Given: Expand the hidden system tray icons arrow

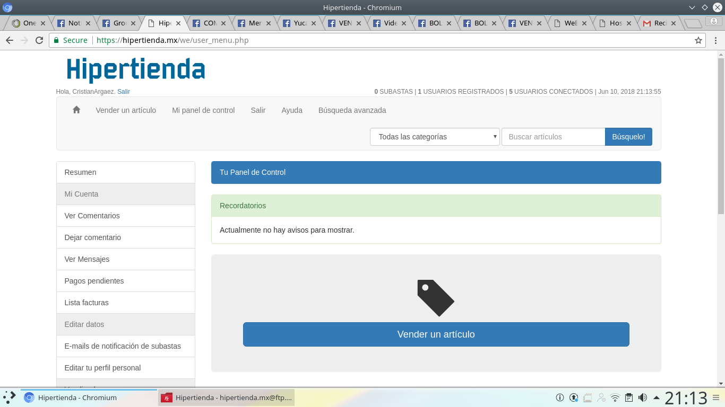Looking at the screenshot, I should [657, 397].
